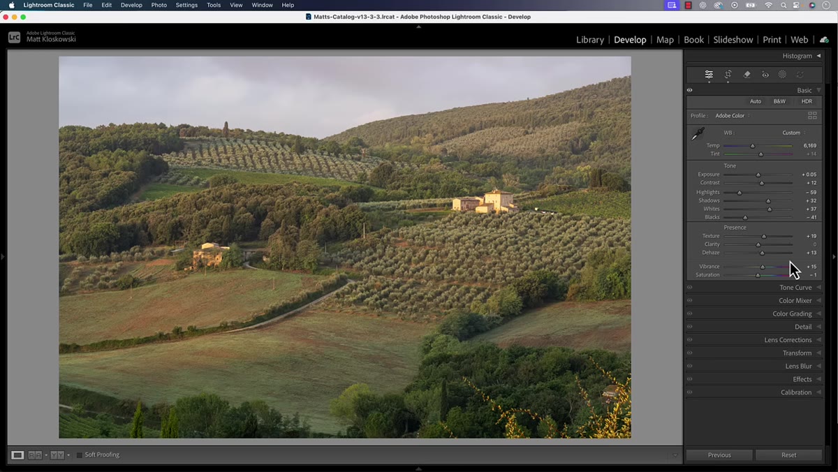Open the Masking tool
This screenshot has height=472, width=838.
782,75
